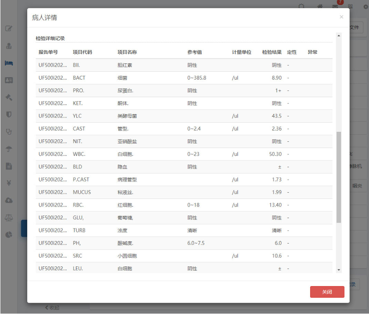Image resolution: width=369 pixels, height=314 pixels.
Task: Open the edit pencil icon in the sidebar
Action: [9, 29]
